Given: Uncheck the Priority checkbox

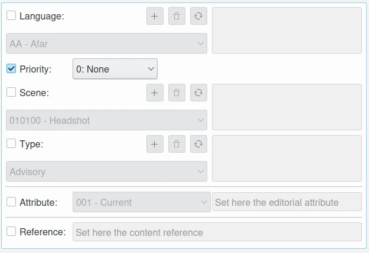Looking at the screenshot, I should 11,68.
